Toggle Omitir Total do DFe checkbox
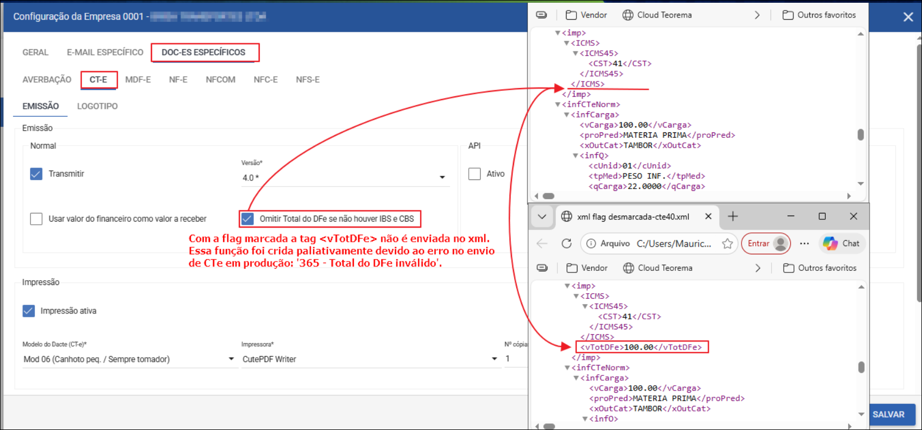922x430 pixels. [248, 219]
